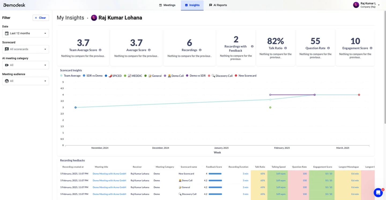Sort by Engagement Score column header
The height and width of the screenshot is (200, 386).
[322, 167]
